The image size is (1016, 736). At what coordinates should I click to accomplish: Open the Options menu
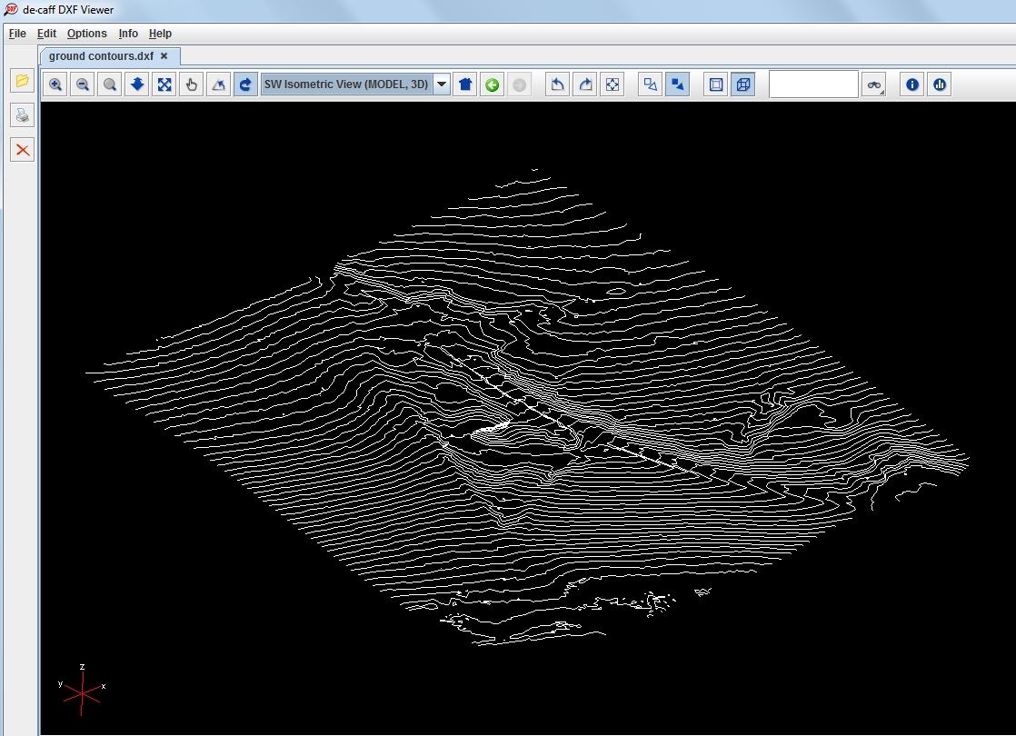(87, 34)
